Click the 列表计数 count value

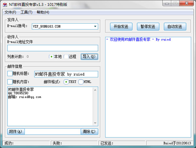point(28,57)
